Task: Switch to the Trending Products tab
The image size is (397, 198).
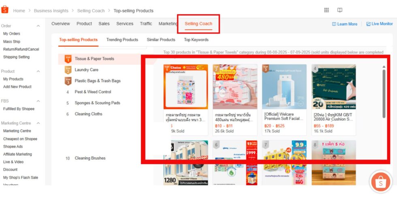Action: click(122, 40)
